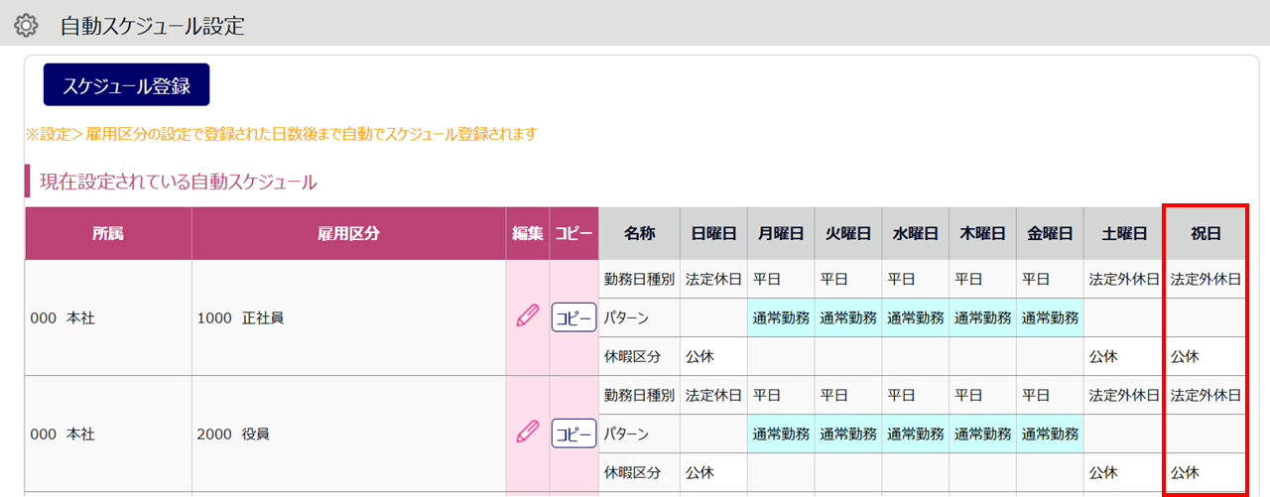Click Friday 通常勤務 cell for 正社員

(x=1051, y=317)
